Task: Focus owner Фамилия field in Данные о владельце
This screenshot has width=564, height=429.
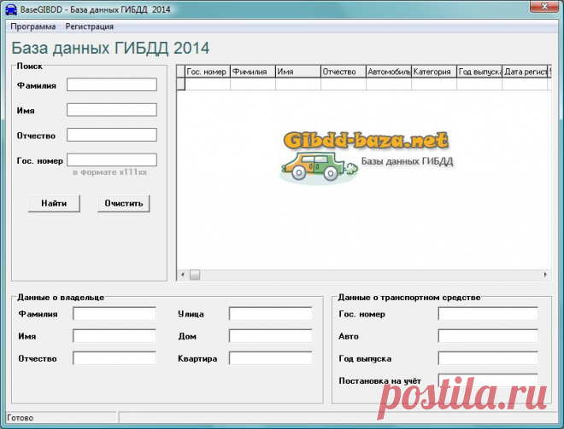Action: [115, 314]
